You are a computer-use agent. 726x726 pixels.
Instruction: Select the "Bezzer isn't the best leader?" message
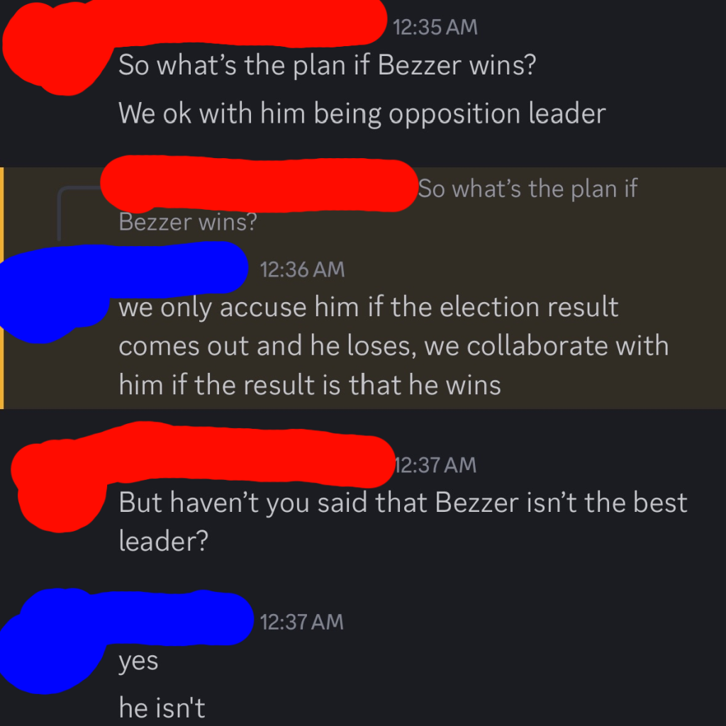(403, 521)
